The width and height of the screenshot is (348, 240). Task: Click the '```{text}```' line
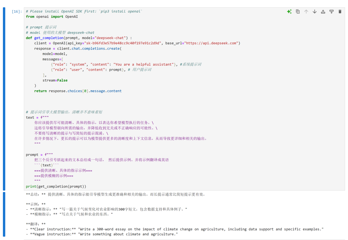coord(47,165)
